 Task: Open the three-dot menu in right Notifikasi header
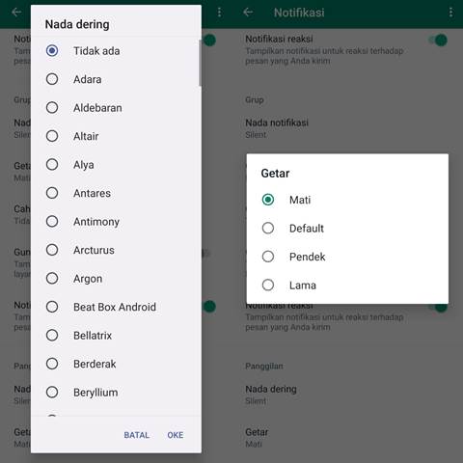[450, 13]
